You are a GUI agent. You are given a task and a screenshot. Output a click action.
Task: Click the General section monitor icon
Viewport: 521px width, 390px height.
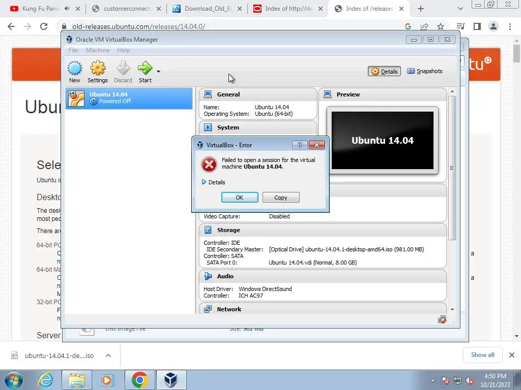tap(208, 94)
